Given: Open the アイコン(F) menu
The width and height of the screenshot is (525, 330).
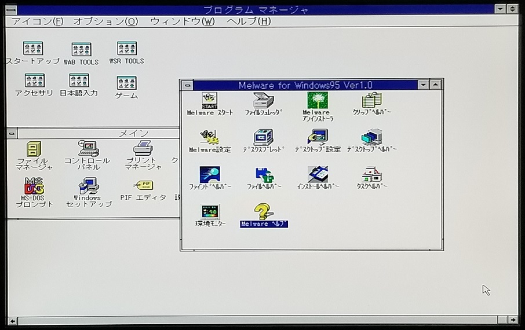Looking at the screenshot, I should pyautogui.click(x=38, y=22).
